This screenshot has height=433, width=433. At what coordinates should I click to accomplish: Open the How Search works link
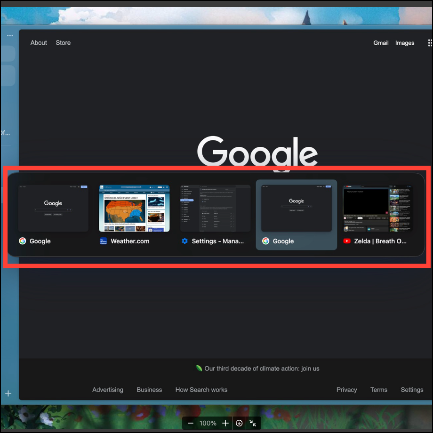pos(201,390)
